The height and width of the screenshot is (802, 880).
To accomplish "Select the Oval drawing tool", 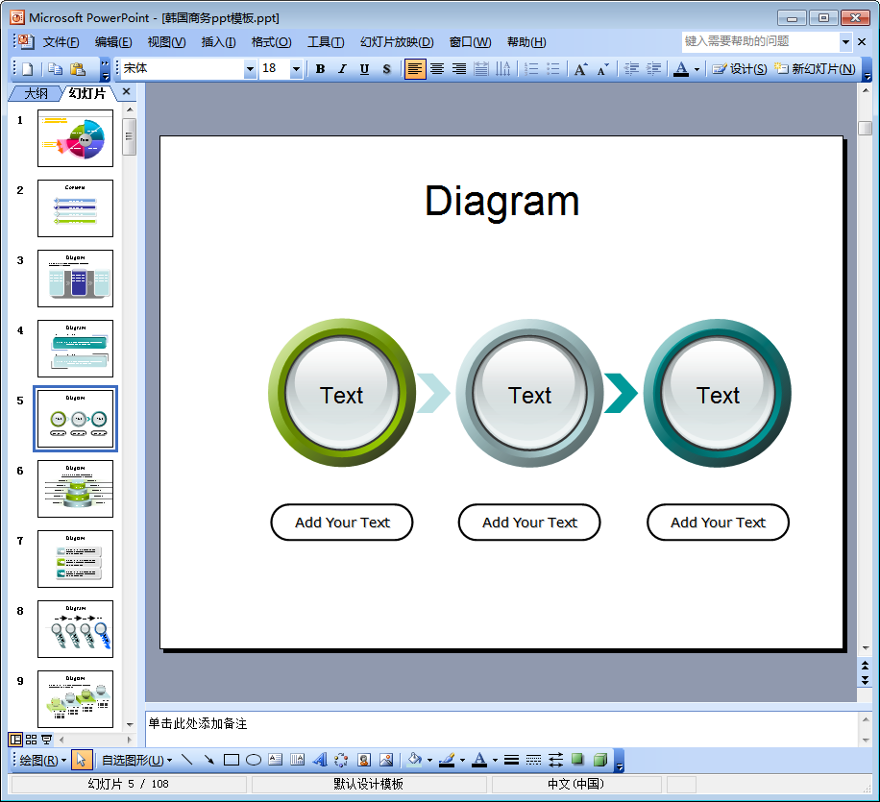I will [x=254, y=760].
